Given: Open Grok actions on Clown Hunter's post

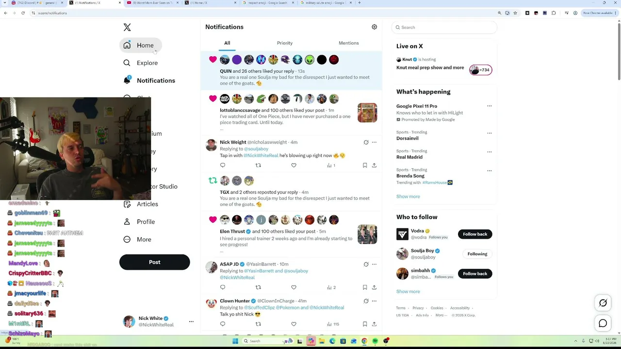Looking at the screenshot, I should 366,301.
